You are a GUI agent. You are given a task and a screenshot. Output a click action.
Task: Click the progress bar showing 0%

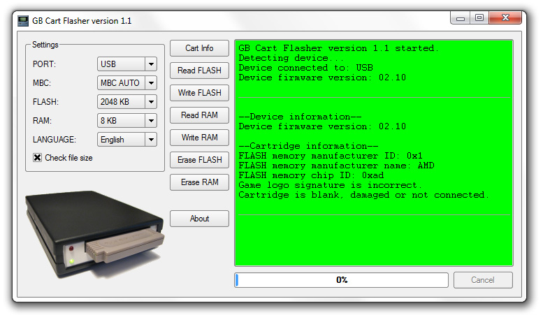click(341, 280)
